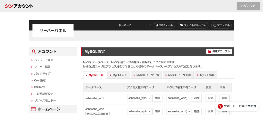This screenshot has width=263, height=115.
Task: Click the paper plane icon in WEBメール
Action: pyautogui.click(x=157, y=25)
